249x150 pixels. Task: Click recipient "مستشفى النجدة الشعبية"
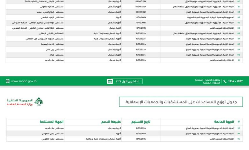52,44
